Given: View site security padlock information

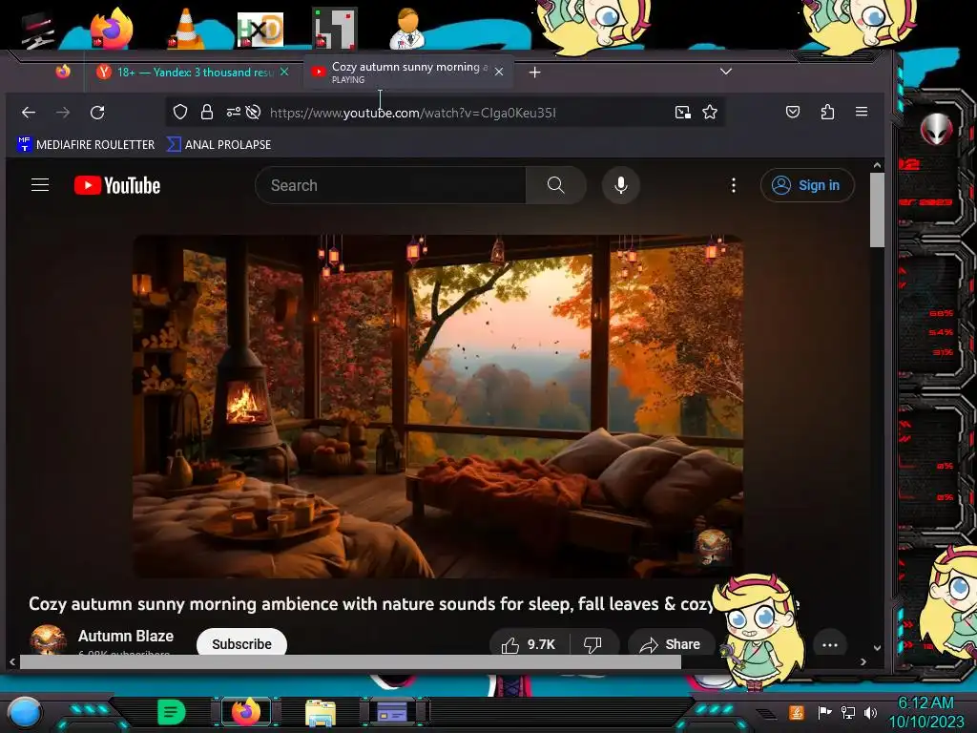Looking at the screenshot, I should coord(207,113).
